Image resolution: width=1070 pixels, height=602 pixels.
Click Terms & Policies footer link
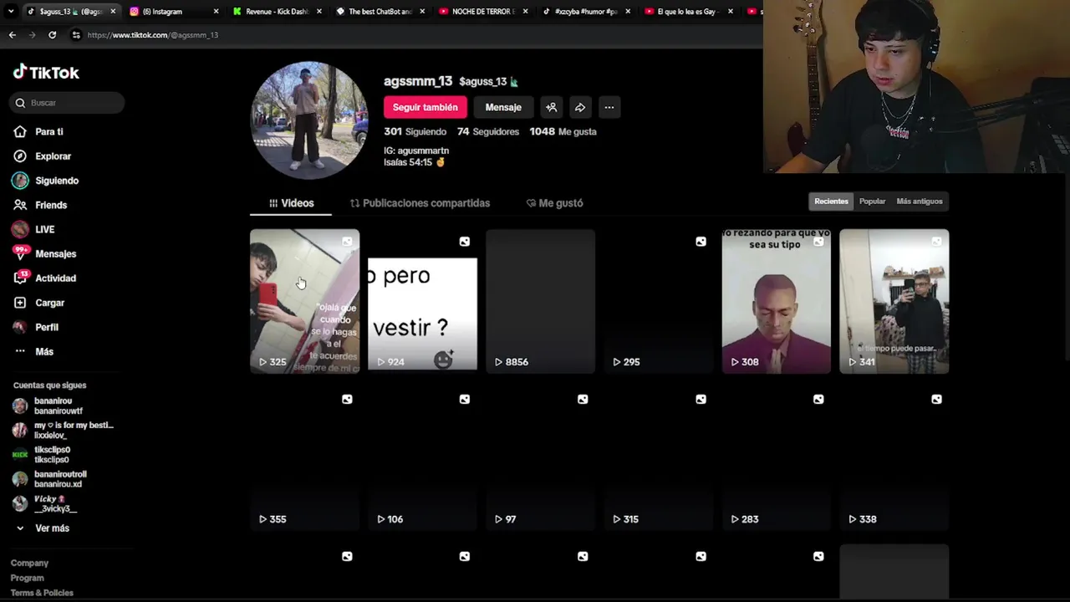coord(42,593)
